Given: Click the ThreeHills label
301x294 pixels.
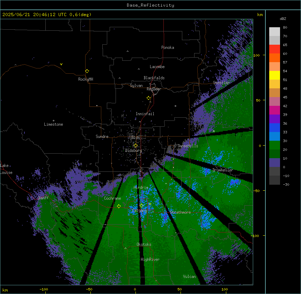Looking at the screenshot, I should click(188, 146).
